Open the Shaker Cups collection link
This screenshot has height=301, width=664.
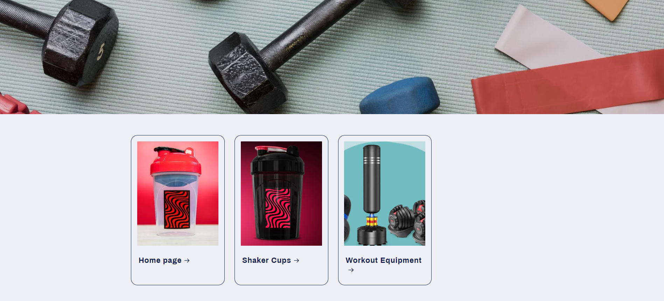(x=266, y=260)
